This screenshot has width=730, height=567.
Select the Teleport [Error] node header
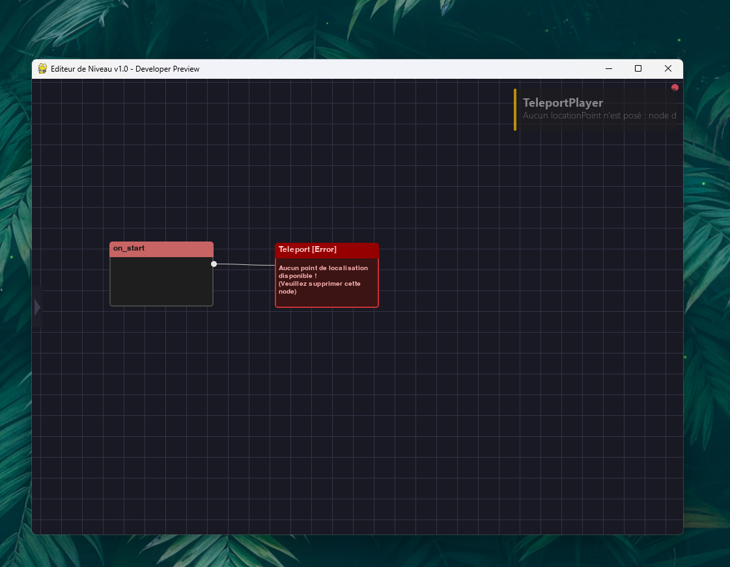pyautogui.click(x=327, y=251)
